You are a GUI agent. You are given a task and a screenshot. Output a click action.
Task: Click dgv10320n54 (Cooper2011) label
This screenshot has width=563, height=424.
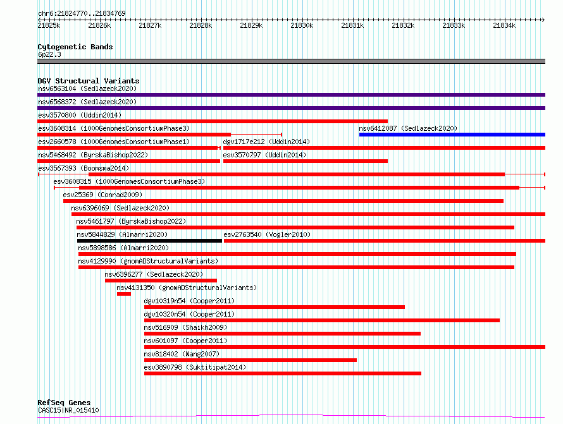pos(189,314)
